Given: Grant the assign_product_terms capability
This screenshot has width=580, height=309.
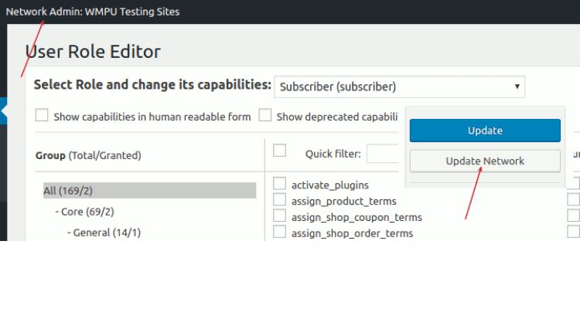Looking at the screenshot, I should [x=280, y=200].
